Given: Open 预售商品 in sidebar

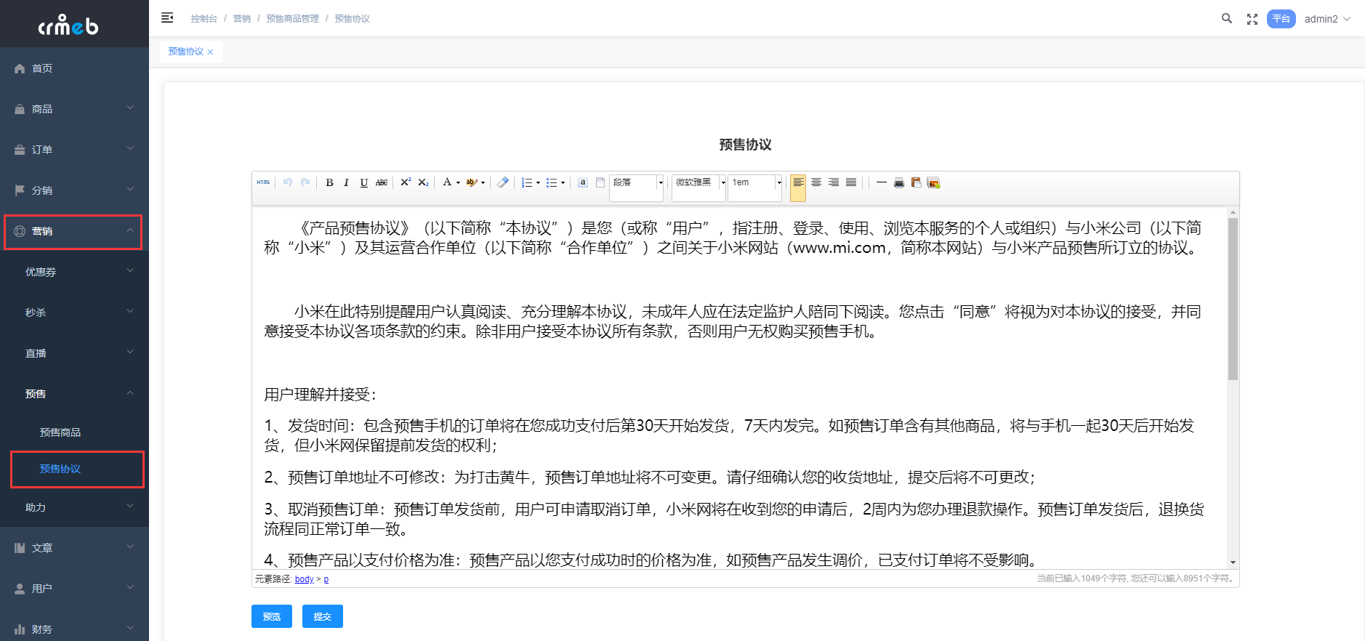Looking at the screenshot, I should coord(74,432).
